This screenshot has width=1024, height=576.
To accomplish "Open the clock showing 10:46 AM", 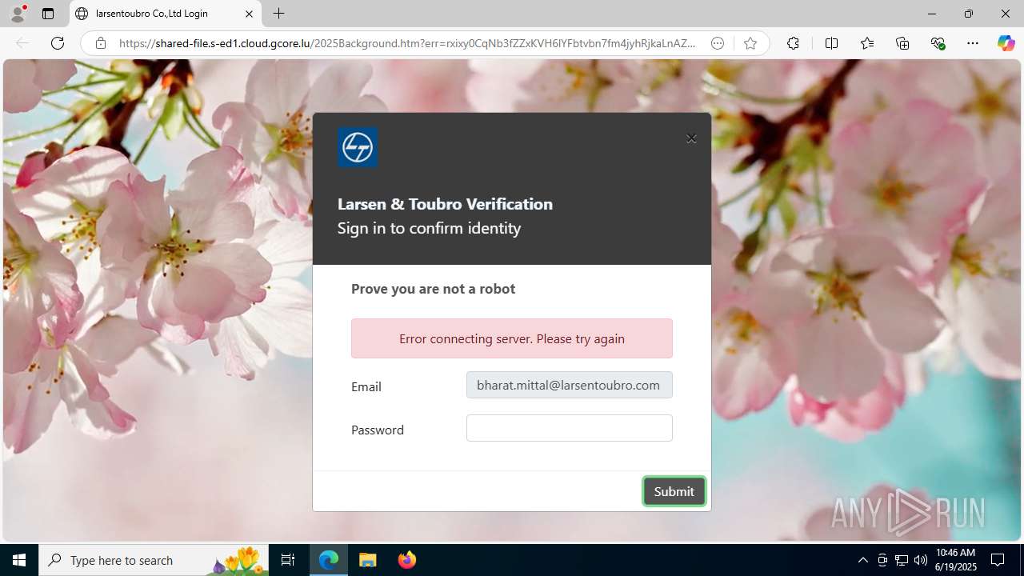I will (955, 560).
